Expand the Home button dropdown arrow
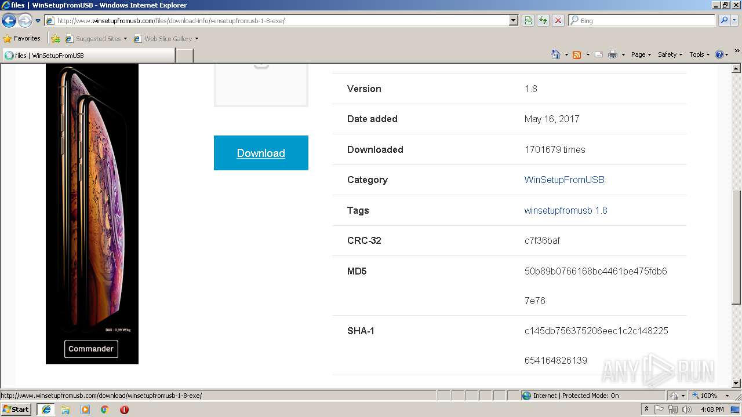742x417 pixels. [x=566, y=54]
